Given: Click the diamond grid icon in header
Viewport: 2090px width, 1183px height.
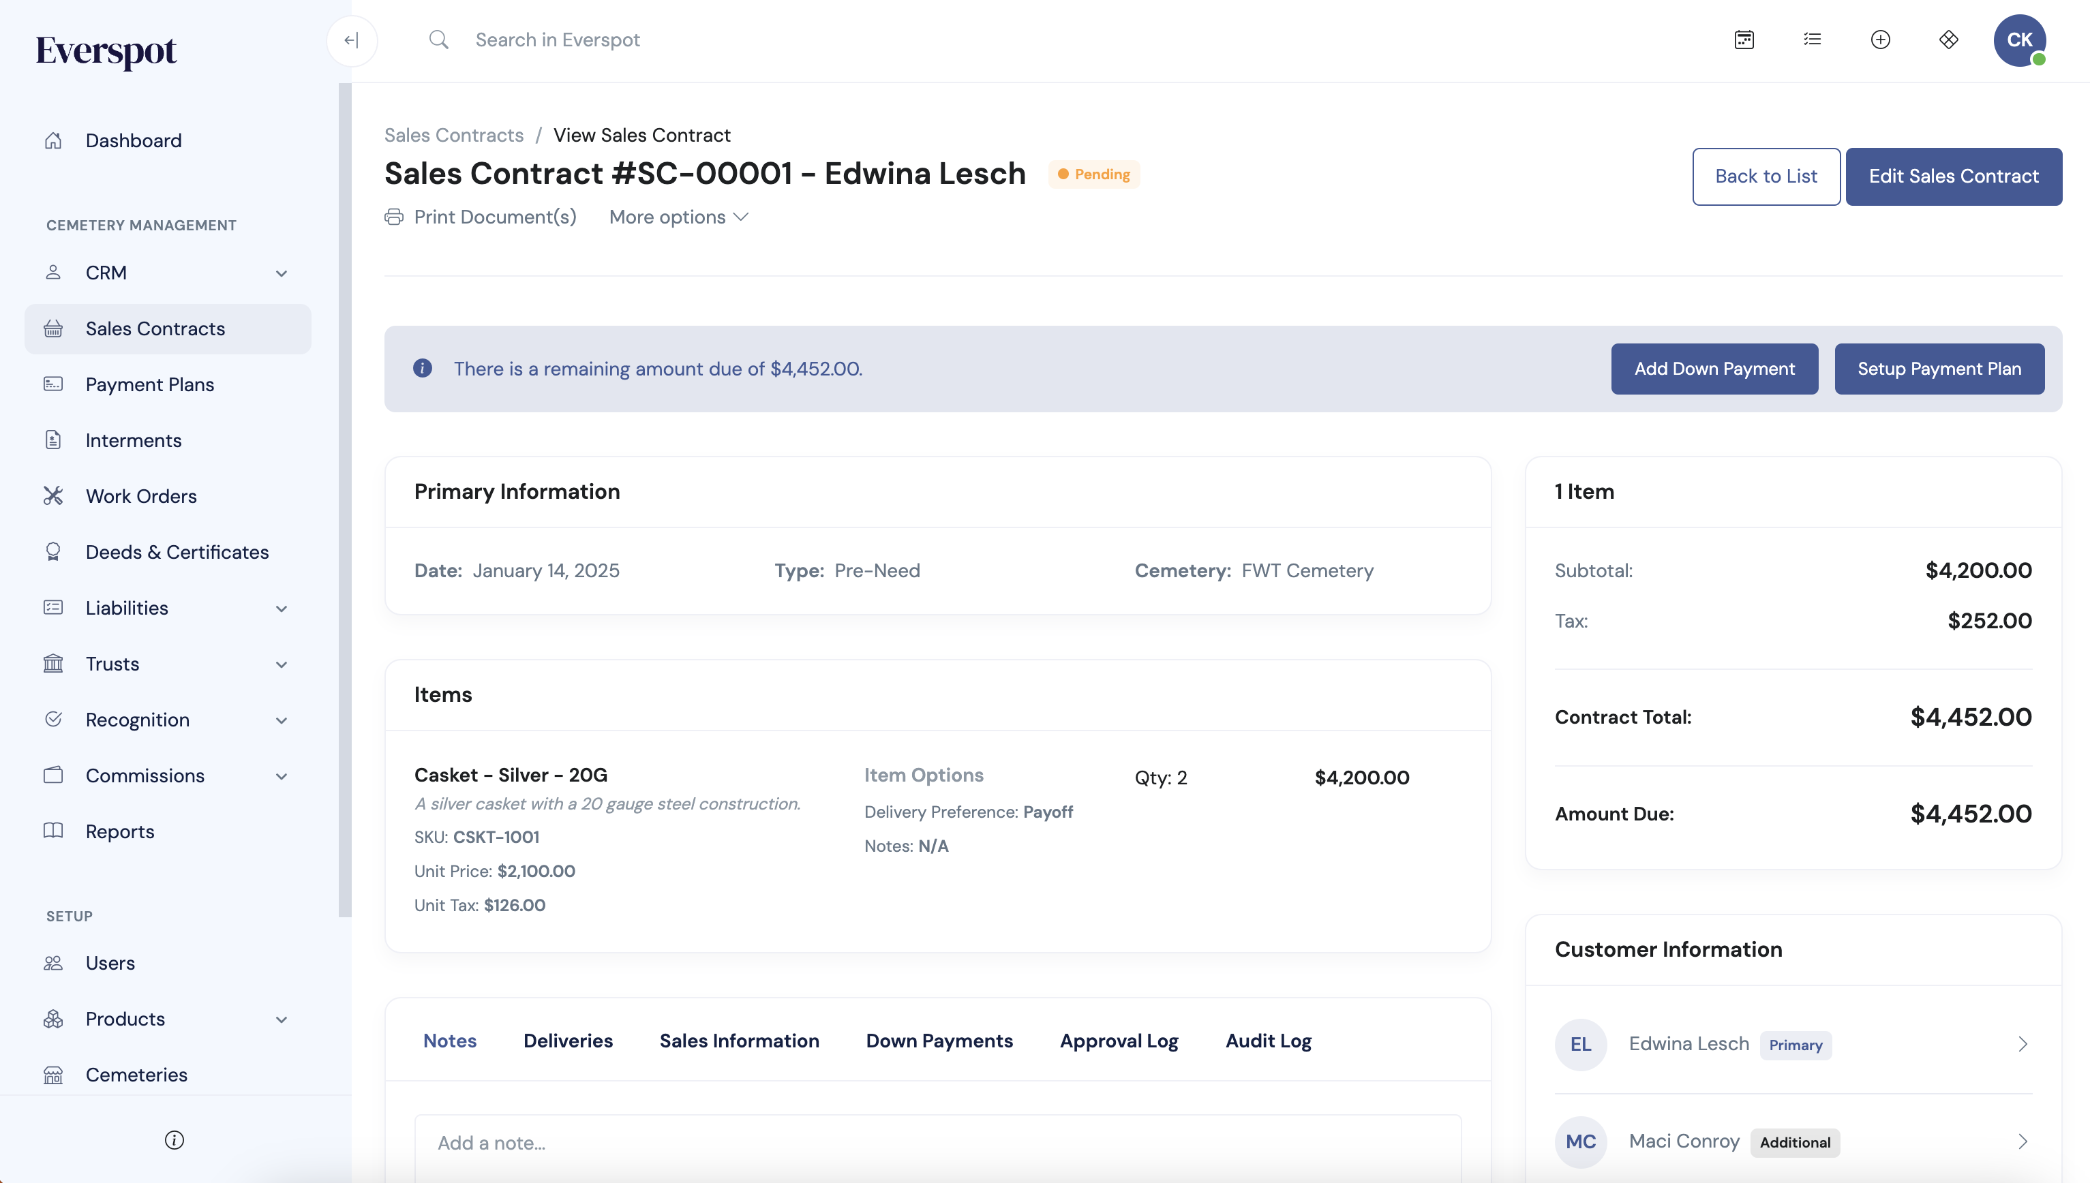Looking at the screenshot, I should tap(1949, 39).
